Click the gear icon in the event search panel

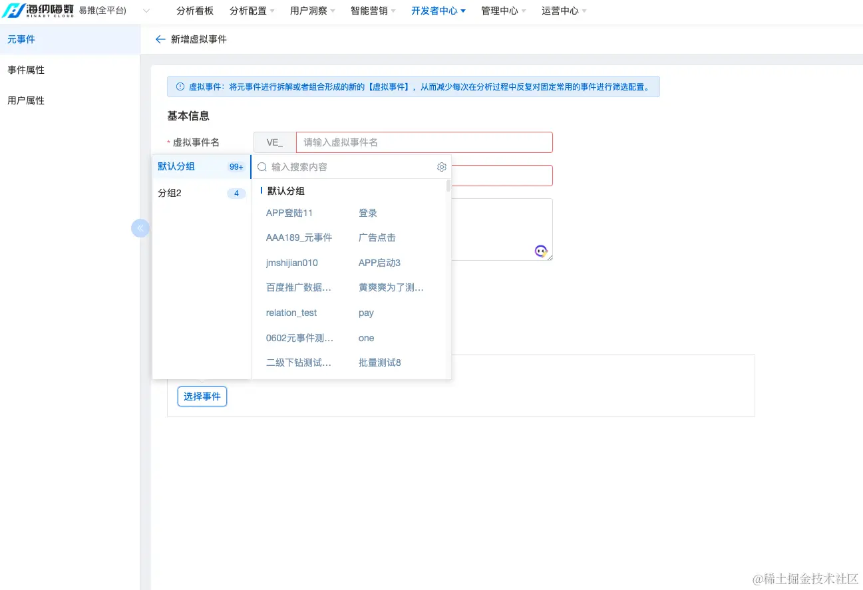tap(441, 167)
